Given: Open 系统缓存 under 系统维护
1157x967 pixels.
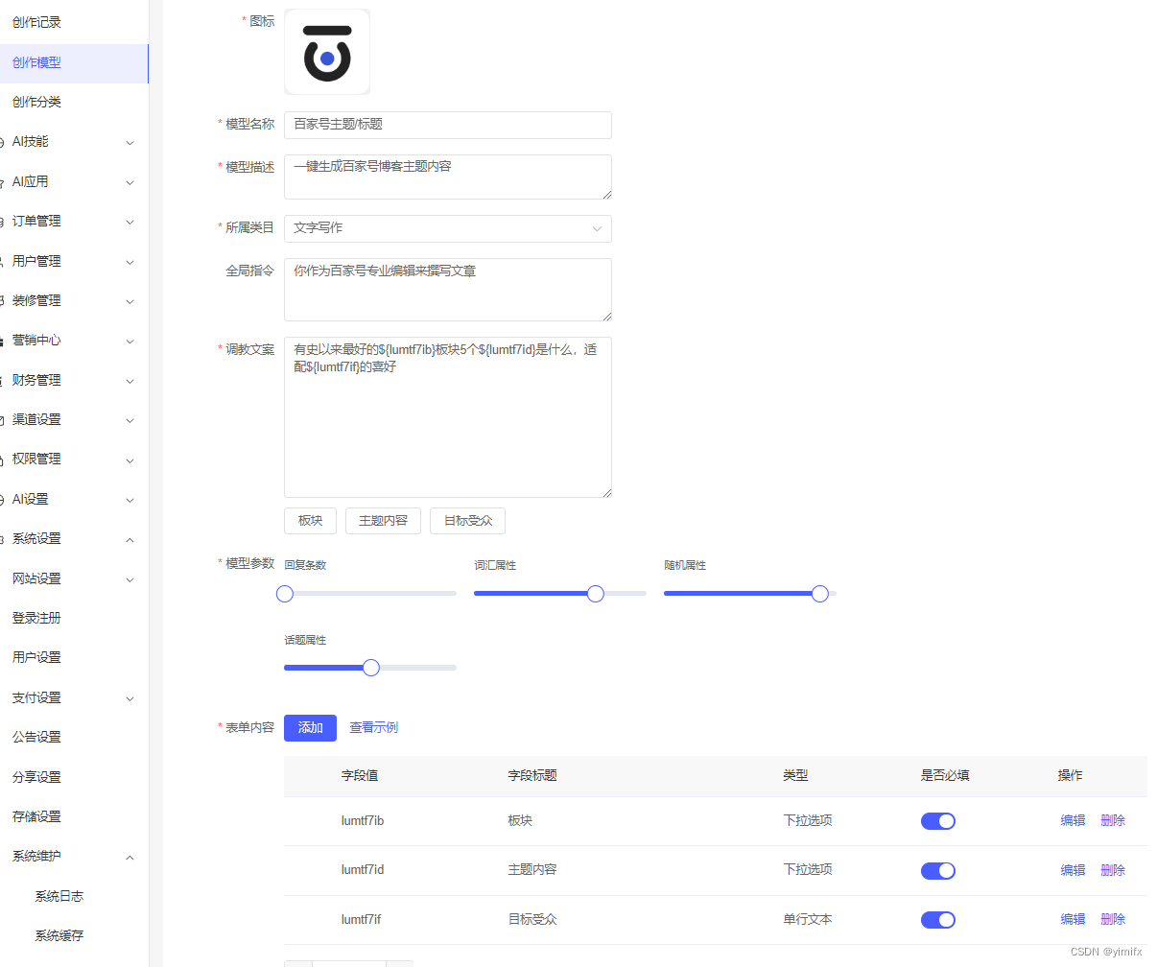Looking at the screenshot, I should (x=59, y=935).
